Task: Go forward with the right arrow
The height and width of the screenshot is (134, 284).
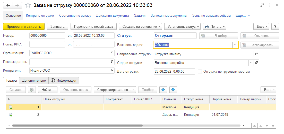Action: pyautogui.click(x=18, y=5)
